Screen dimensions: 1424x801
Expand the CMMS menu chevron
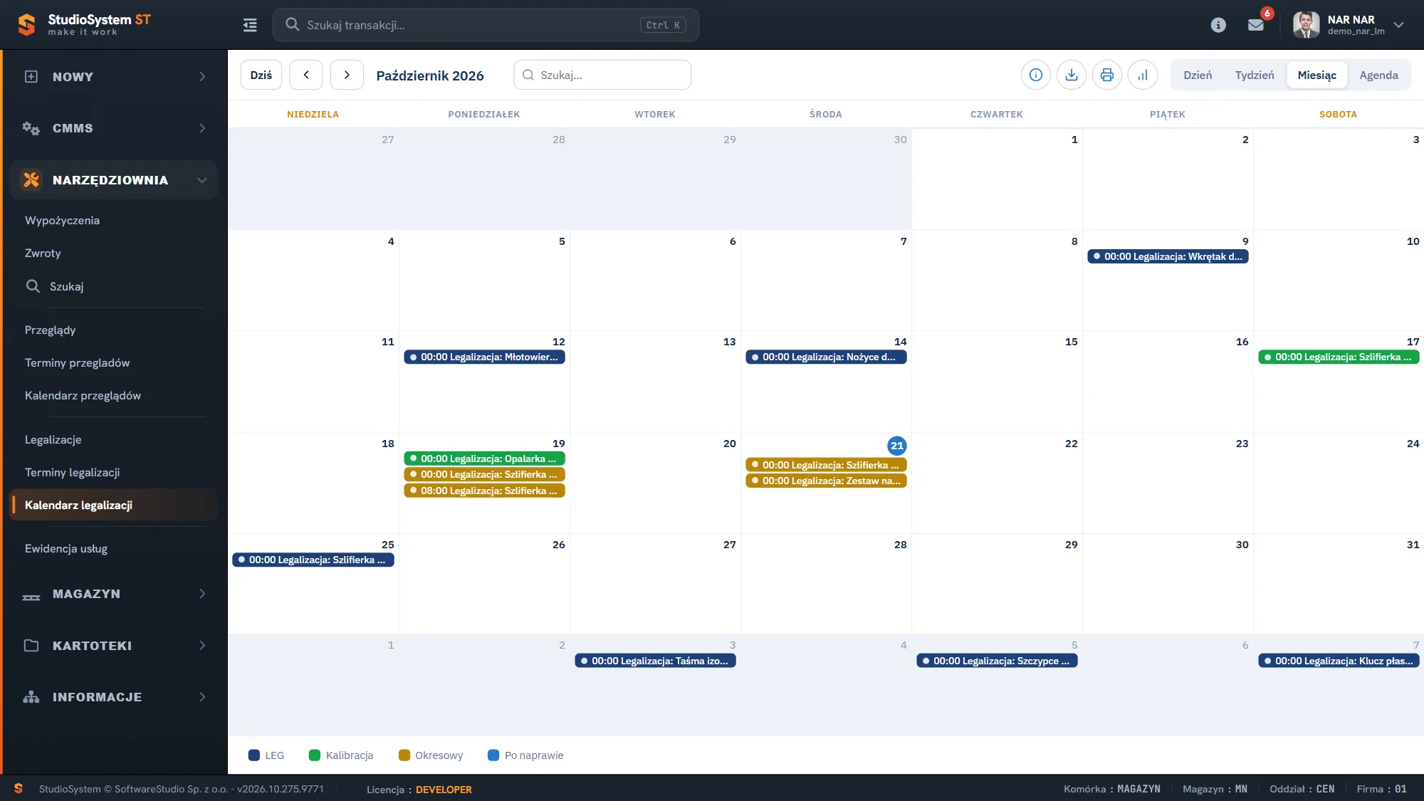click(x=202, y=128)
